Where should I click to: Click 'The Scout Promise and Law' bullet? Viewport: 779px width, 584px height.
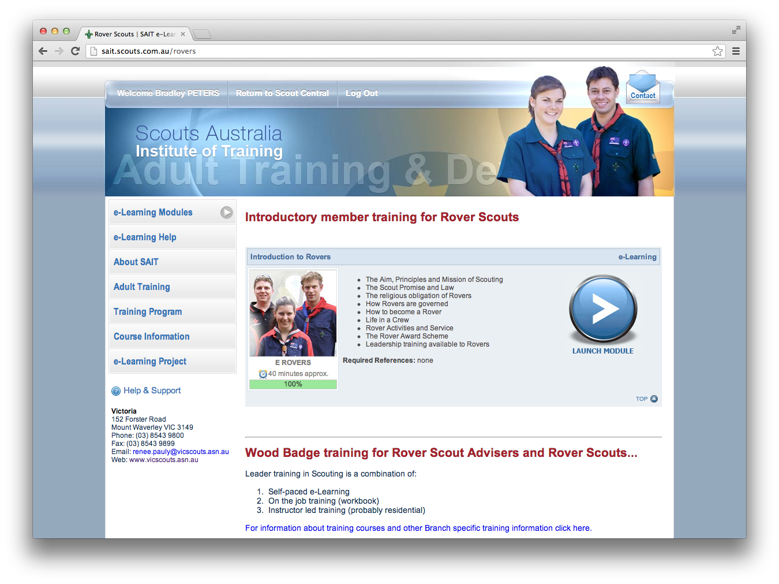[410, 288]
